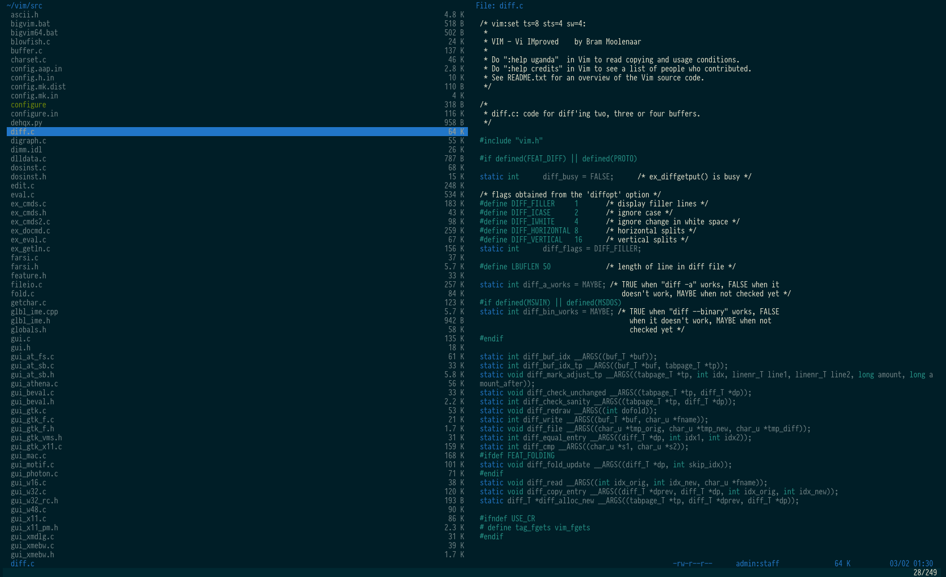Click the admin:staff owner in status bar
This screenshot has height=577, width=946.
click(x=757, y=564)
